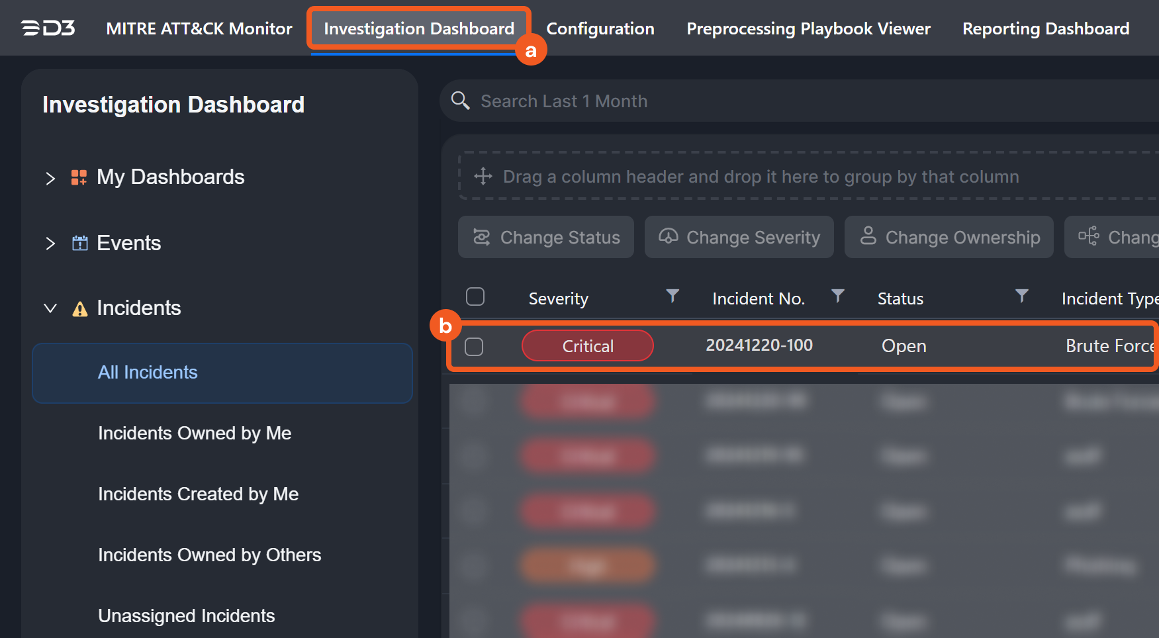Open the Severity column filter
Image resolution: width=1159 pixels, height=638 pixels.
point(672,296)
